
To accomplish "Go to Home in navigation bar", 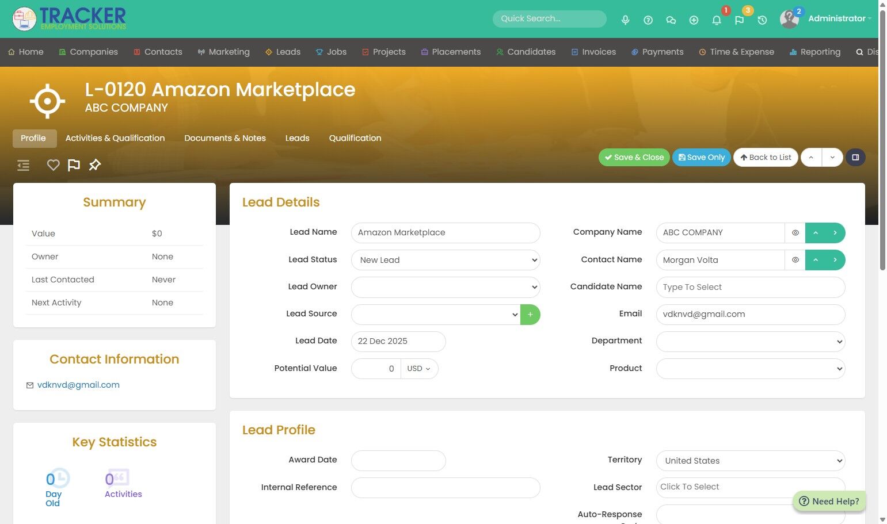I will click(26, 52).
